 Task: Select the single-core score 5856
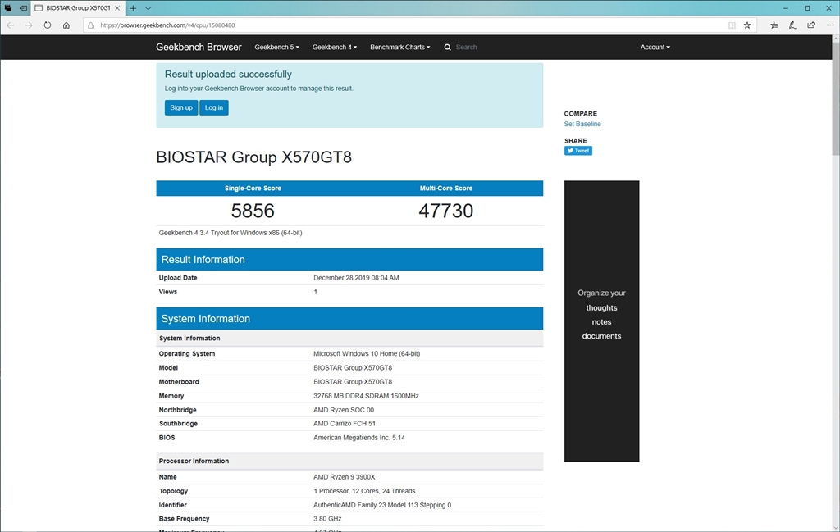pos(253,211)
